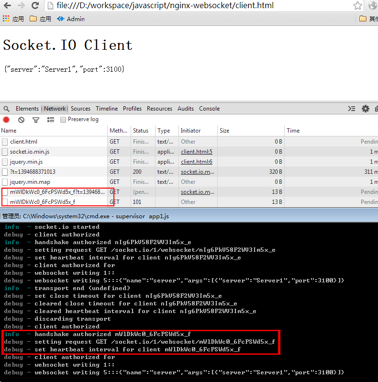The height and width of the screenshot is (382, 378).
Task: Click file icon of socket.io.min.js row
Action: pos(5,152)
